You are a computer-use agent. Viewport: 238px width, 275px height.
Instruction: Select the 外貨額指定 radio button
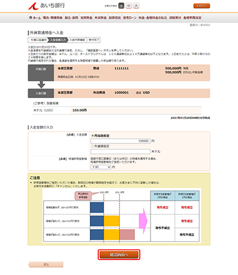[92, 146]
